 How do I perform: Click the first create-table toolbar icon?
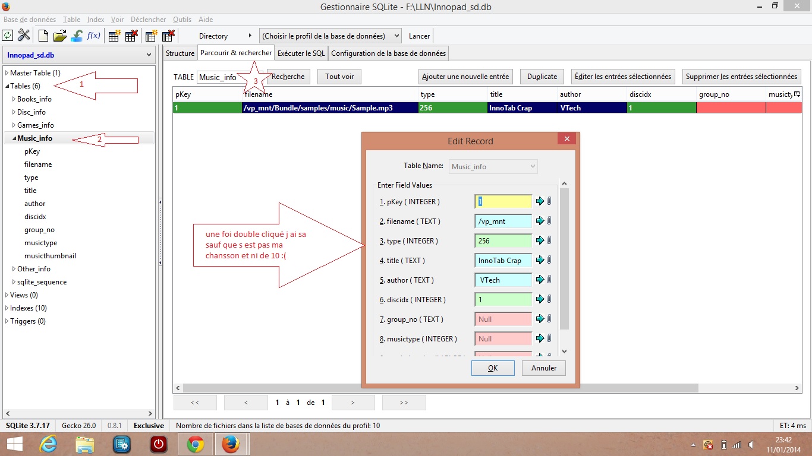pyautogui.click(x=115, y=36)
